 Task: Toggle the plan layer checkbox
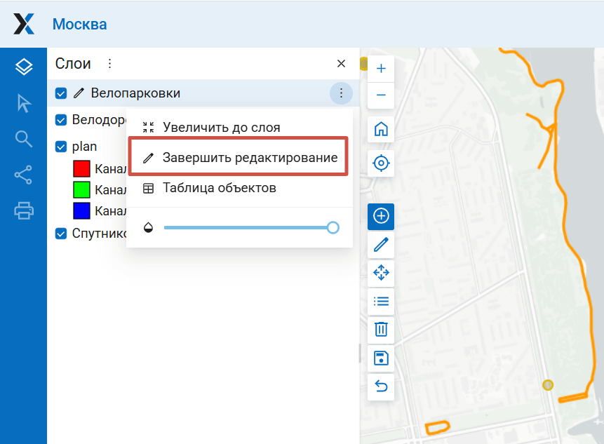pyautogui.click(x=61, y=147)
